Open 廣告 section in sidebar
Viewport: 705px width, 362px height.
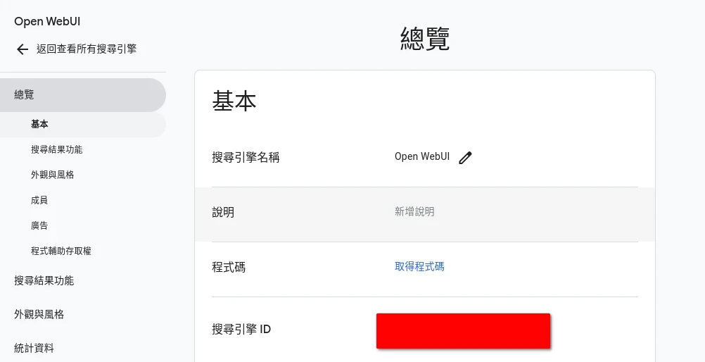(40, 226)
